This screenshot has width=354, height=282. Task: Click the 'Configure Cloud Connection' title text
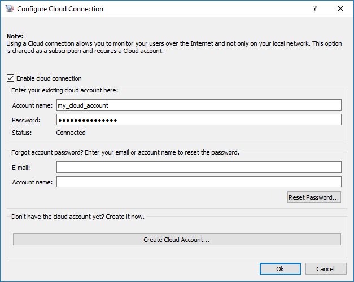(x=60, y=9)
